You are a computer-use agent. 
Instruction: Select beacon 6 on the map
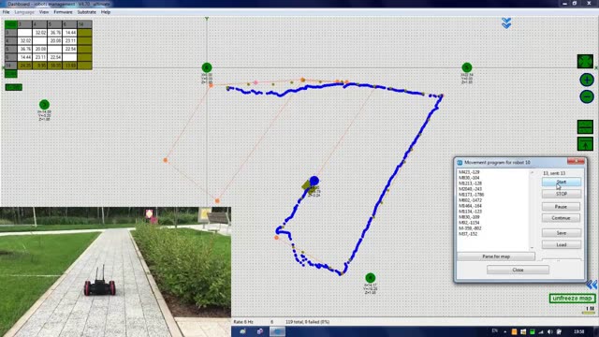point(207,67)
